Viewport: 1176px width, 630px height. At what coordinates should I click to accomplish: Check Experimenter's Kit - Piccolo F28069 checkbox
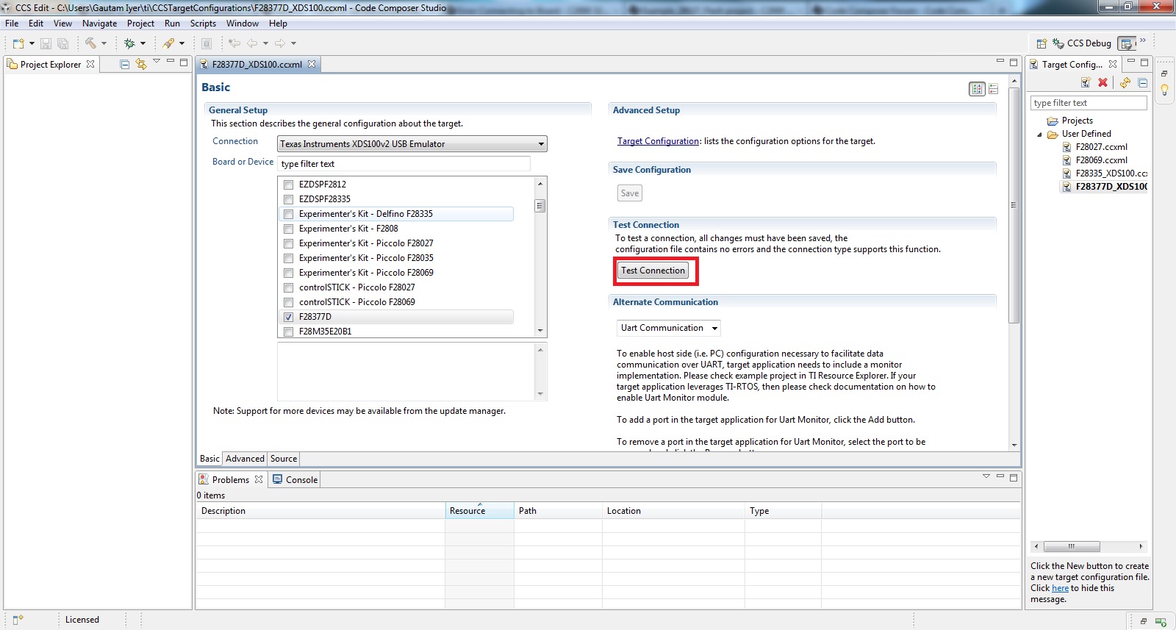click(x=289, y=273)
